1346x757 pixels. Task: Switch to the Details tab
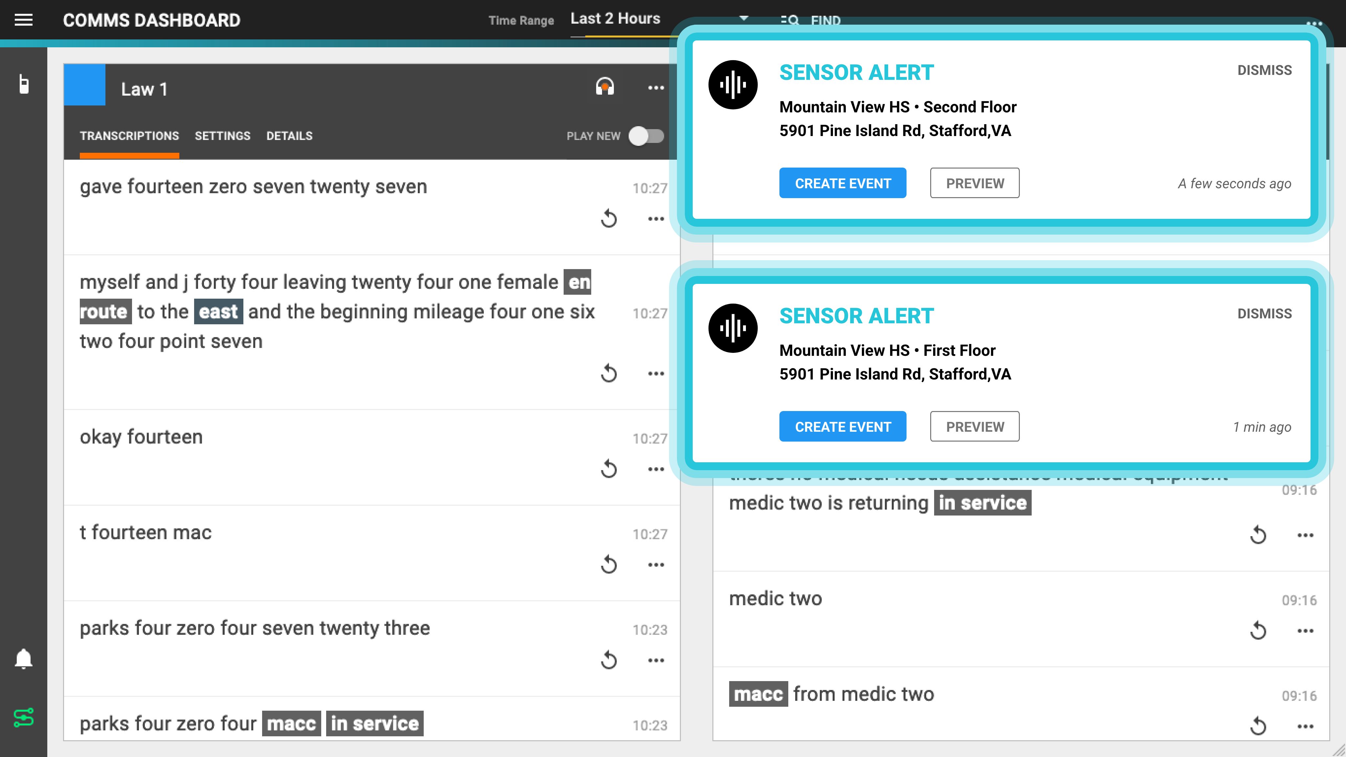pyautogui.click(x=289, y=136)
